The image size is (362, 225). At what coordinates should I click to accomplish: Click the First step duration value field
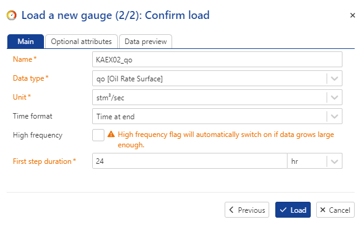(x=190, y=161)
